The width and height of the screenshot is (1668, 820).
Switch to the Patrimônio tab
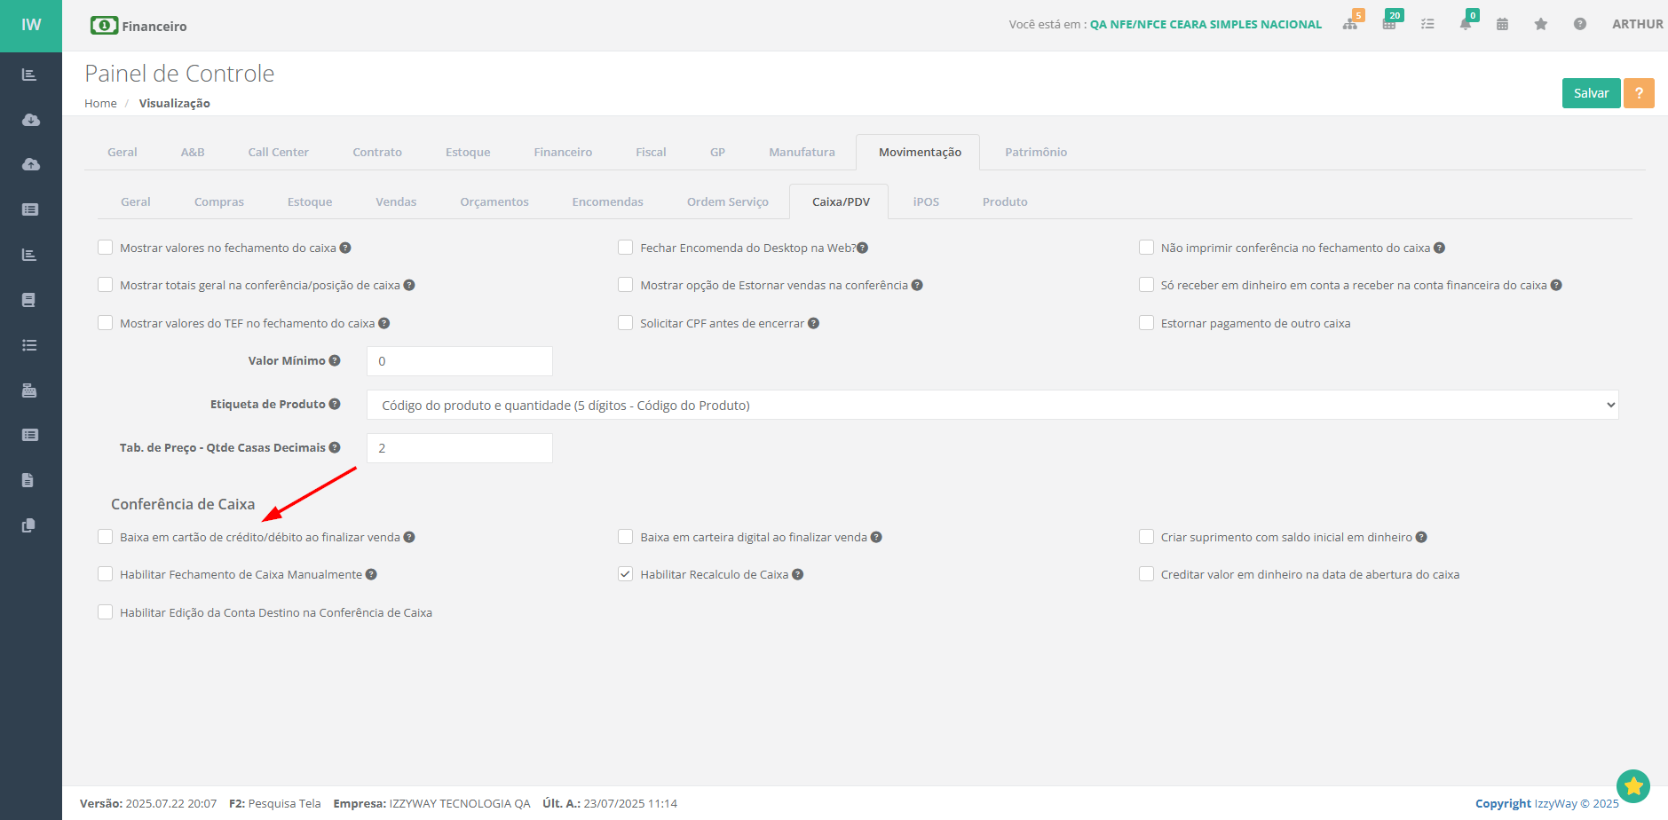(x=1036, y=152)
